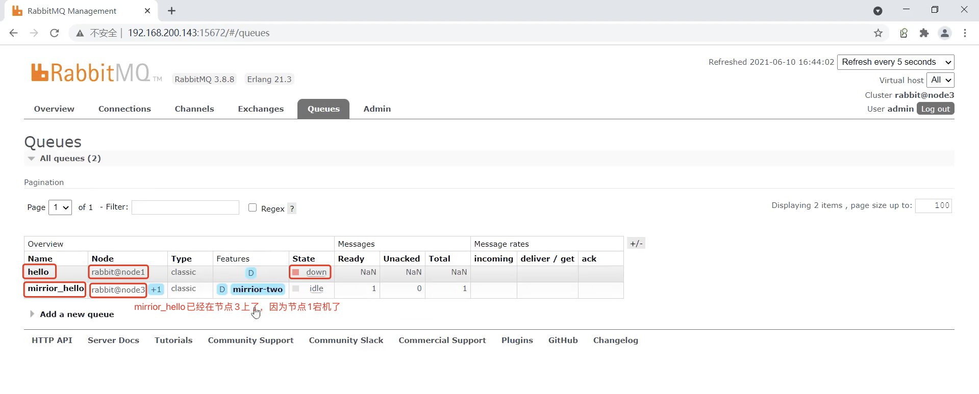The width and height of the screenshot is (979, 394).
Task: Sort by the incoming rate header
Action: [493, 259]
